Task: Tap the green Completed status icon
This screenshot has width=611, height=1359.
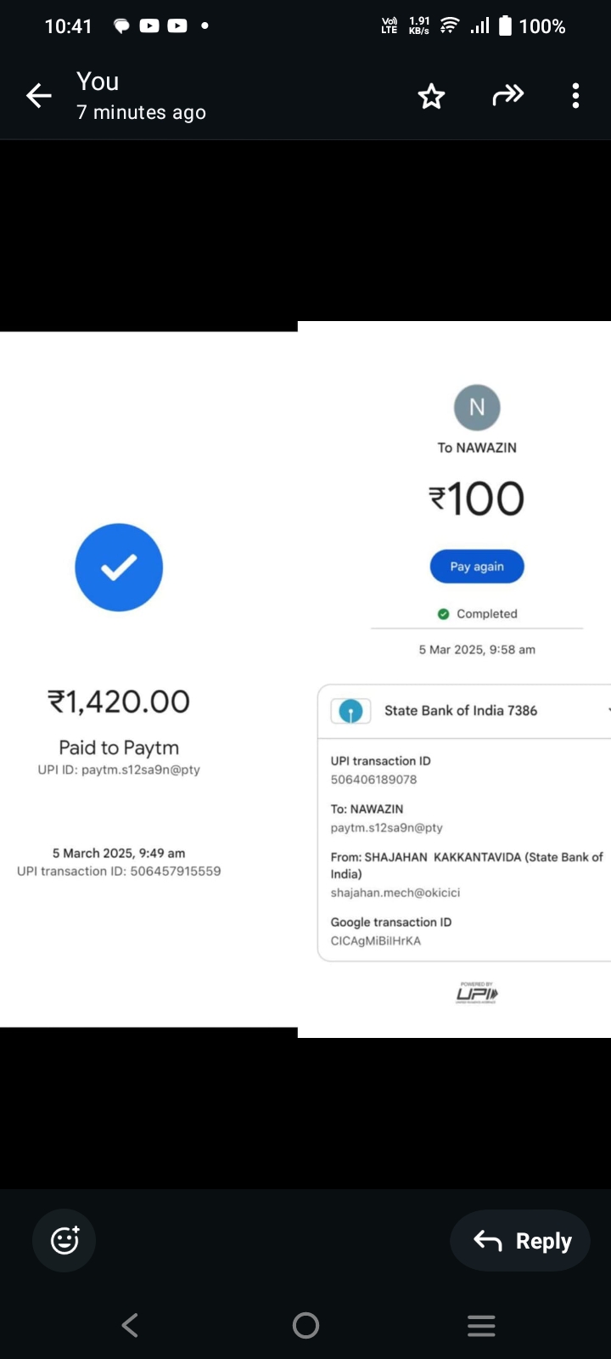Action: click(x=443, y=614)
